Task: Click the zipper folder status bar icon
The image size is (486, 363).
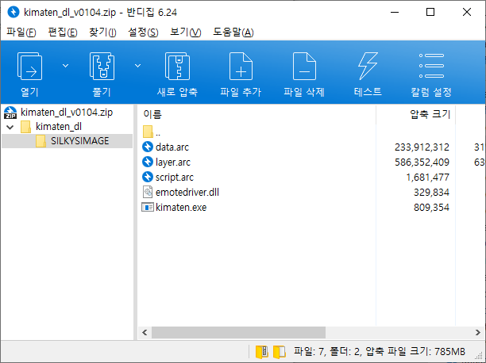Action: click(x=262, y=352)
